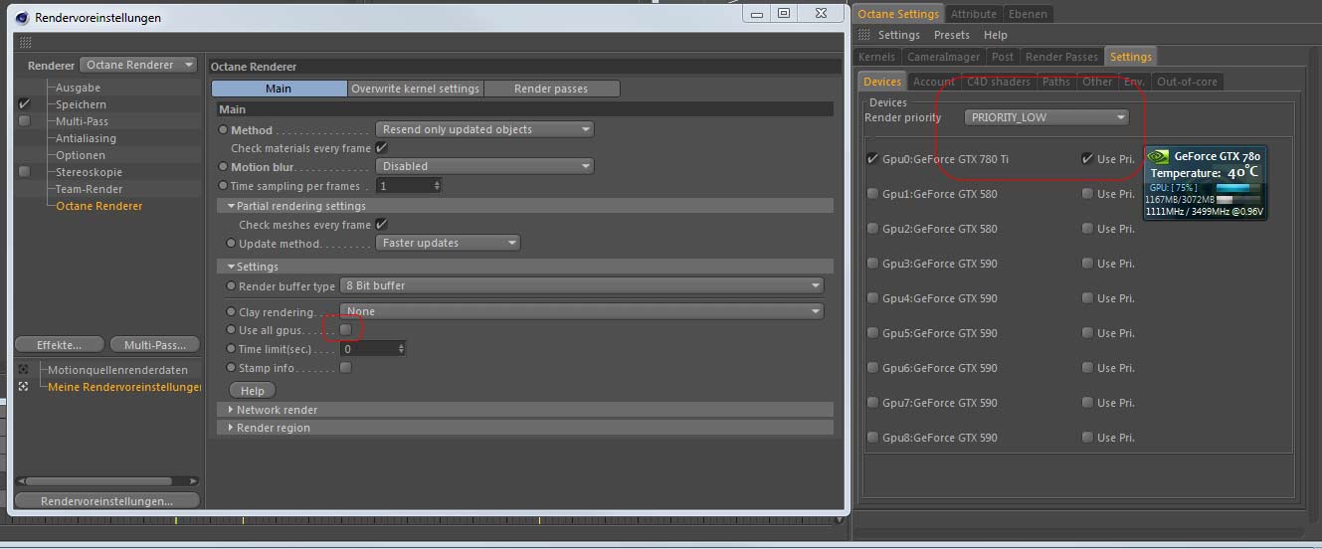The width and height of the screenshot is (1322, 549).
Task: Click the Rendervoreinstellungen... button
Action: click(x=106, y=500)
